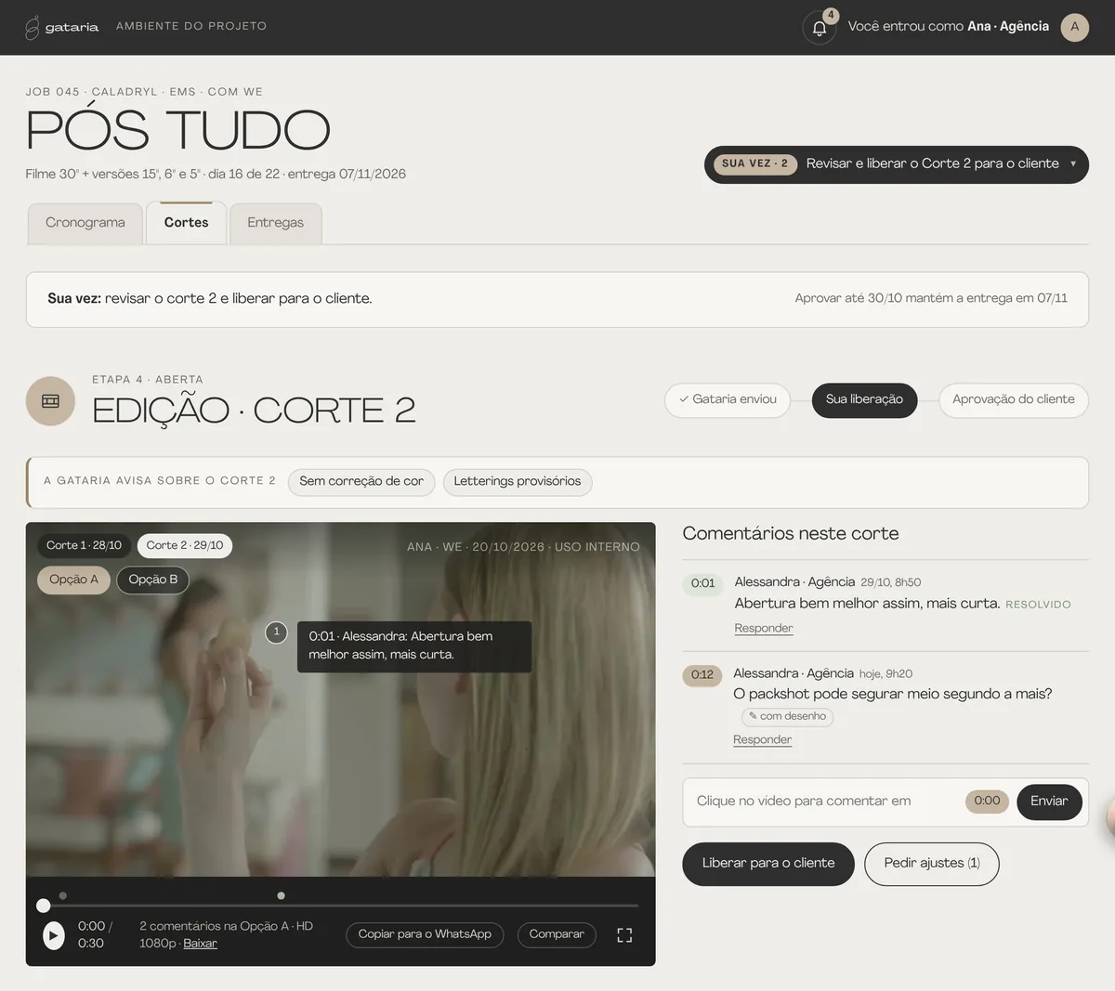Click the Baixar download link
The image size is (1115, 991).
pyautogui.click(x=200, y=944)
